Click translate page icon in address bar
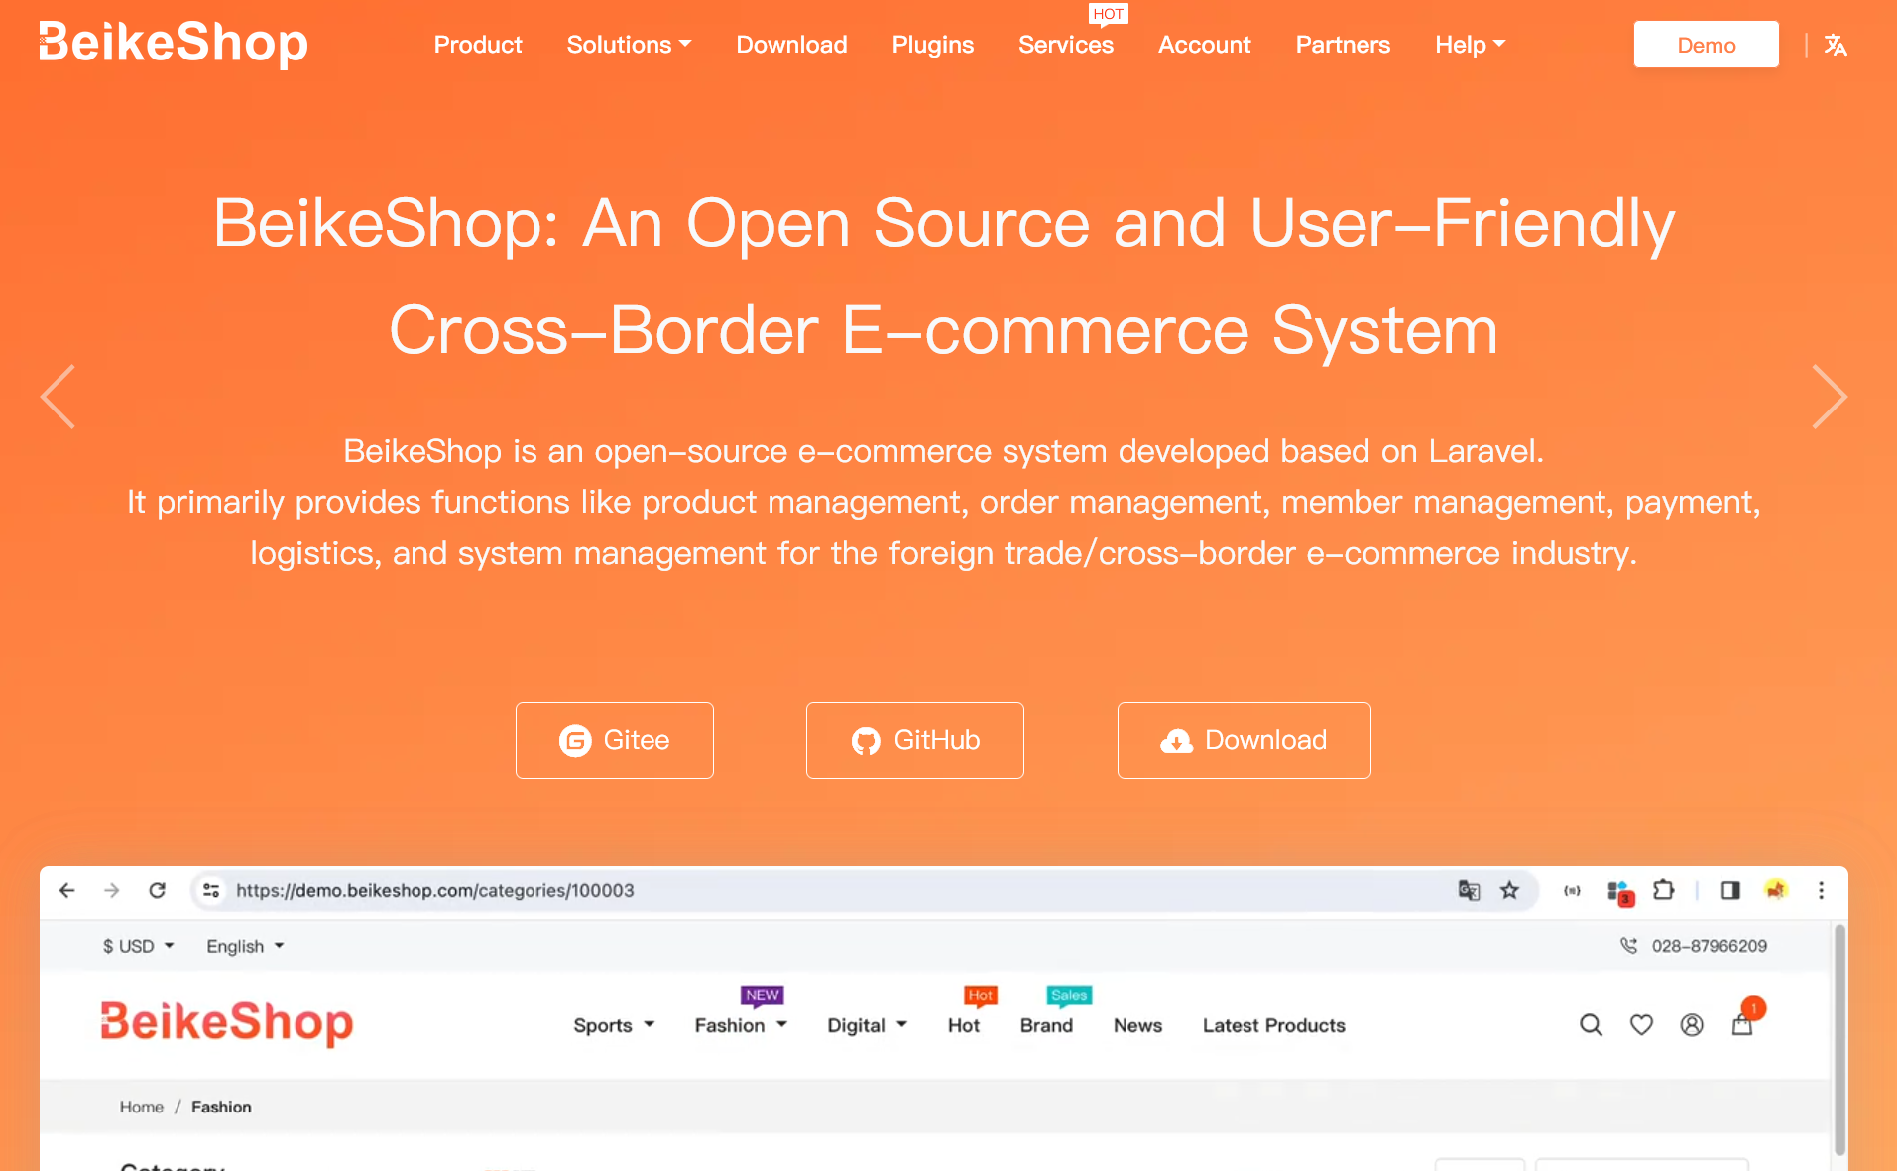Image resolution: width=1897 pixels, height=1171 pixels. 1469,890
